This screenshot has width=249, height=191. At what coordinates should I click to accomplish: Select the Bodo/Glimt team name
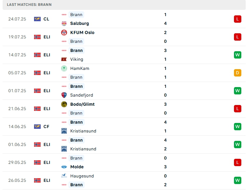click(82, 104)
